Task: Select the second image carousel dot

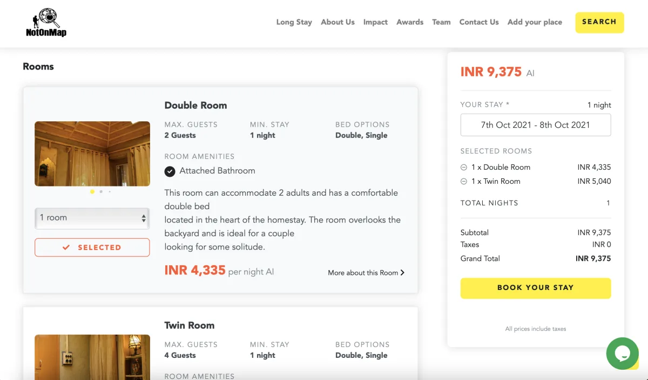Action: 101,191
